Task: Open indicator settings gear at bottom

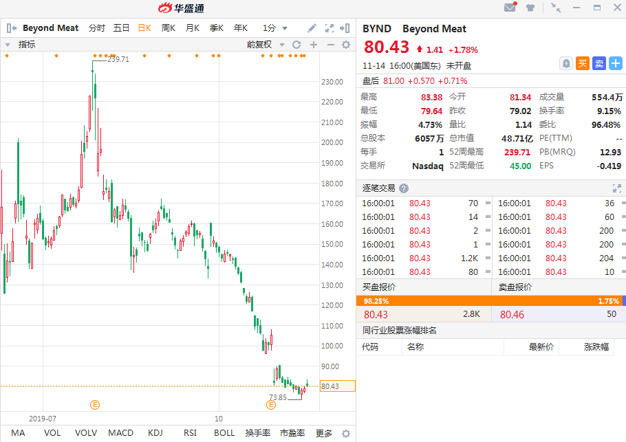Action: pyautogui.click(x=346, y=433)
